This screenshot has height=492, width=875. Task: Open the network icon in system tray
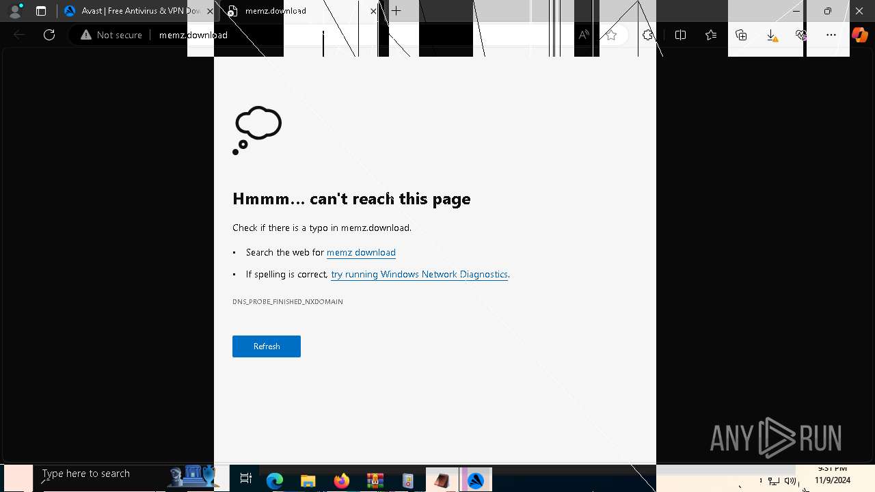point(774,481)
